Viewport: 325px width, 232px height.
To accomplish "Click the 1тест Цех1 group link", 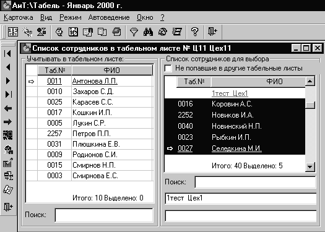I will [x=230, y=93].
